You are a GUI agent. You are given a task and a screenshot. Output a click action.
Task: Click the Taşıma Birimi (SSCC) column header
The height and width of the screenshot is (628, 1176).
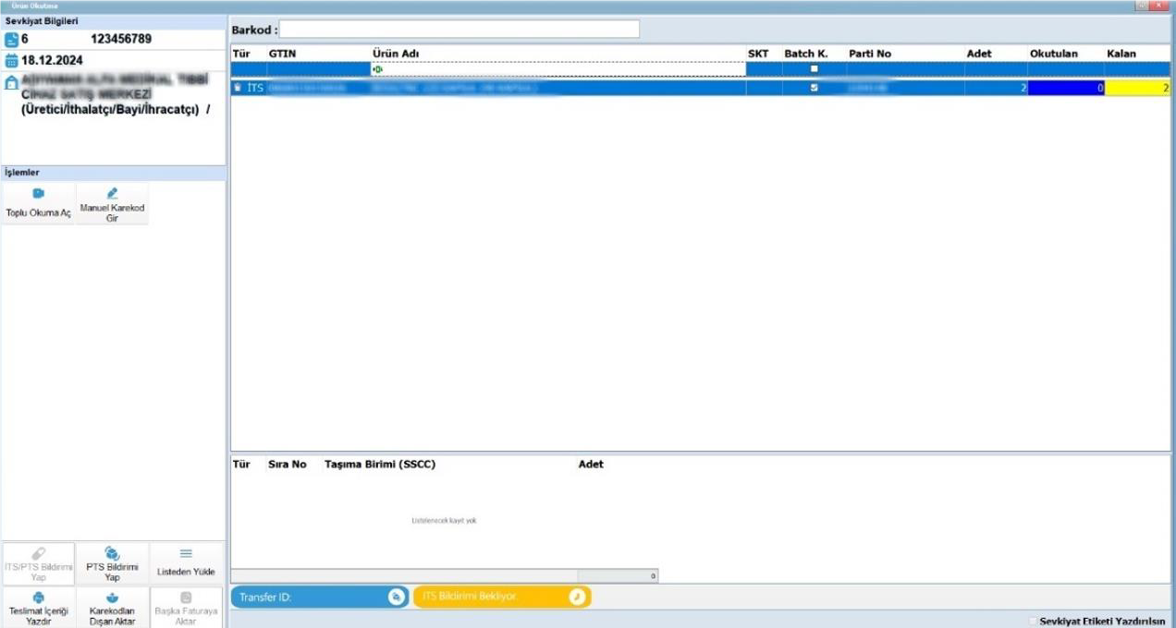coord(379,465)
